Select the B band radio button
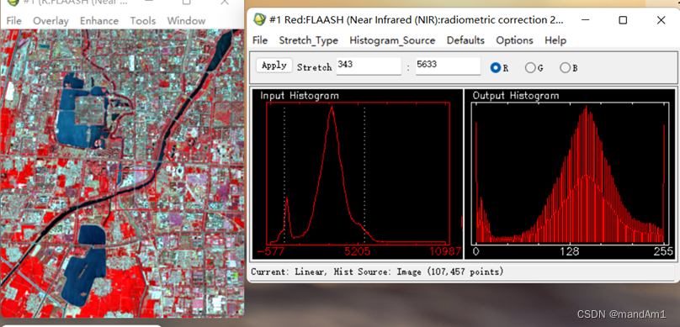 [565, 67]
